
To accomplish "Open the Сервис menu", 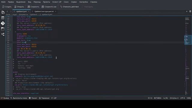I will click(74, 2).
